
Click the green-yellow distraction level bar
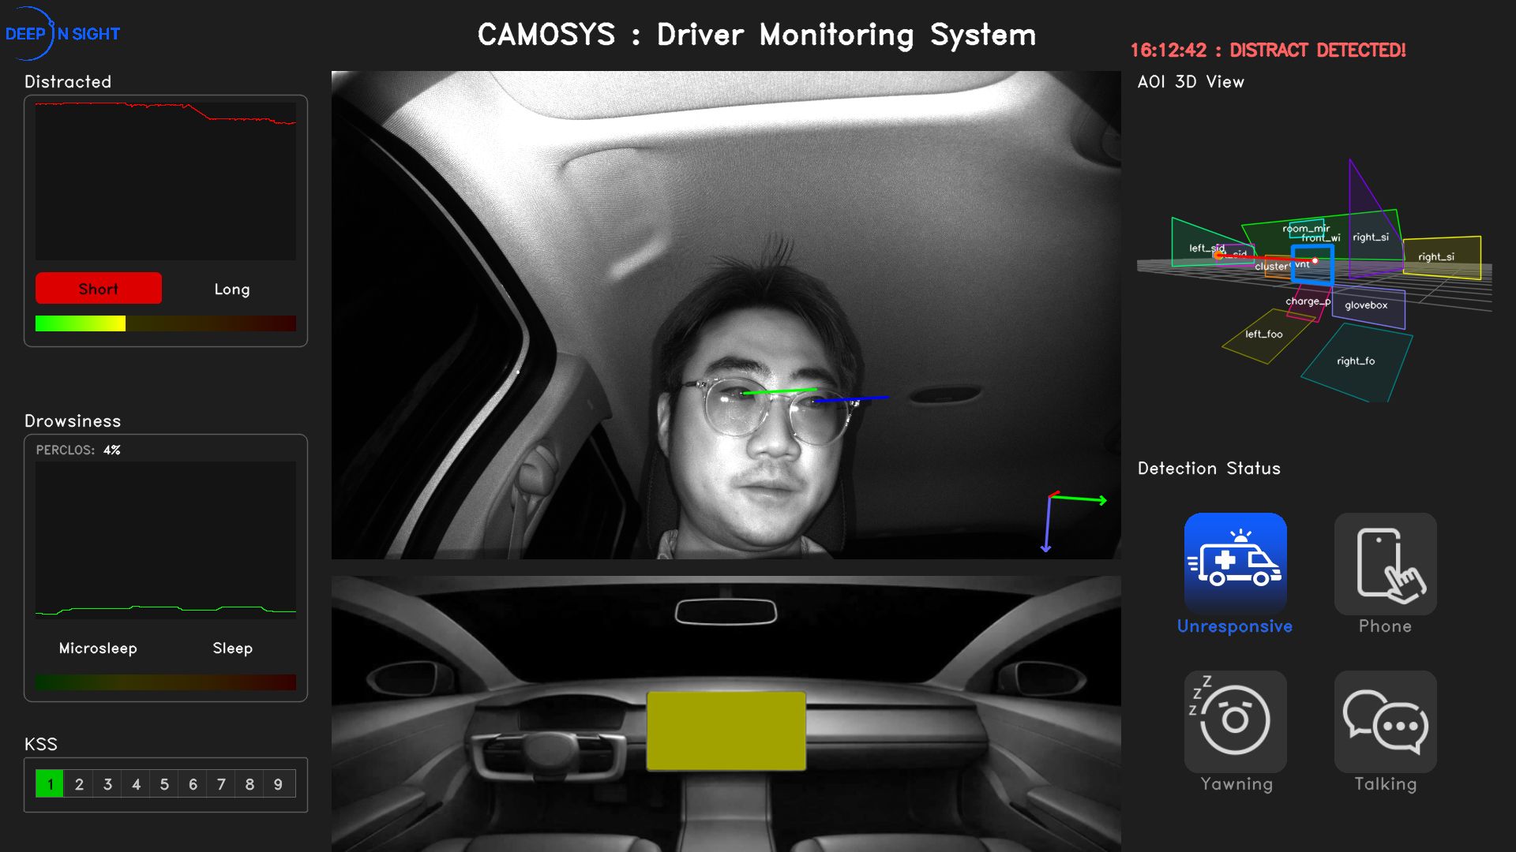tap(166, 323)
